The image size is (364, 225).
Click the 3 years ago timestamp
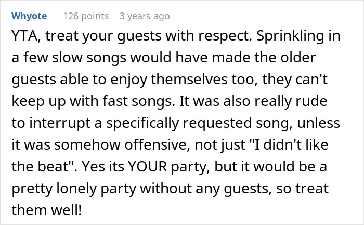click(x=145, y=16)
